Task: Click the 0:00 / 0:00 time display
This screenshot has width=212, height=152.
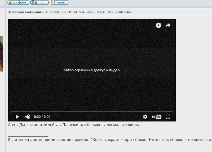Action: [x=42, y=117]
